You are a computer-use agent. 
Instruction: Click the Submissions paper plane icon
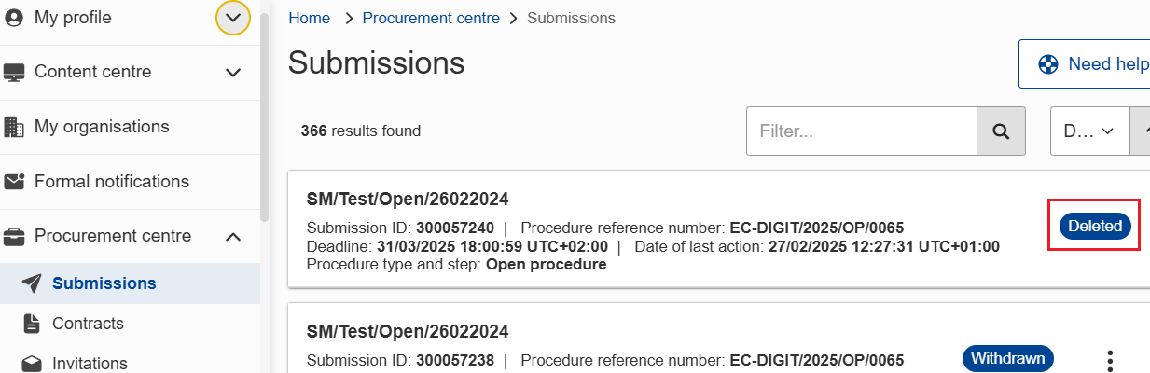click(x=32, y=283)
